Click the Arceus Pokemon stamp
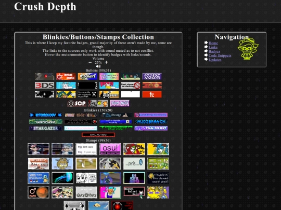The image size is (281, 210). click(x=110, y=163)
